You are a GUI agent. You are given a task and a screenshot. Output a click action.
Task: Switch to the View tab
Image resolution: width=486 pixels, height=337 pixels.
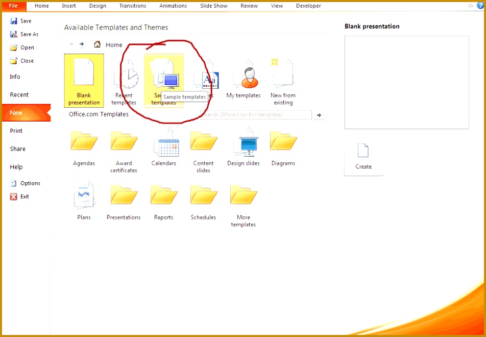pyautogui.click(x=277, y=6)
